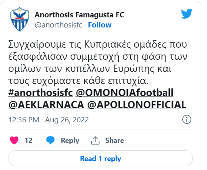The image size is (207, 170).
Task: Click the Share text label
Action: (115, 141)
